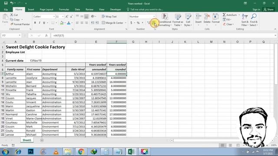Open the Cell Styles gallery

188,20
